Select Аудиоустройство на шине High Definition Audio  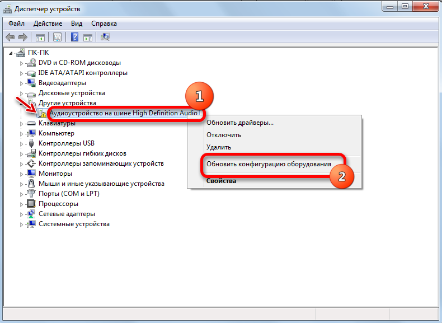(124, 113)
